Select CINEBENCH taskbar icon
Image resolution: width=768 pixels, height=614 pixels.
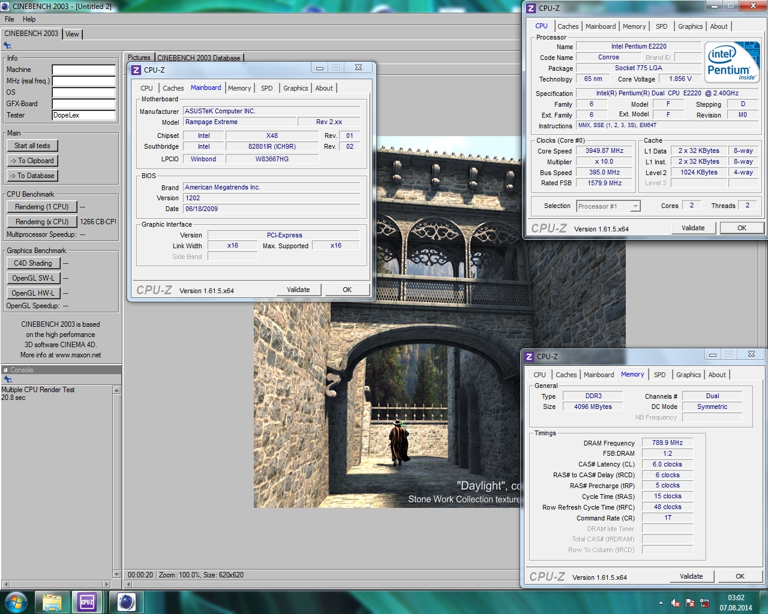coord(126,601)
